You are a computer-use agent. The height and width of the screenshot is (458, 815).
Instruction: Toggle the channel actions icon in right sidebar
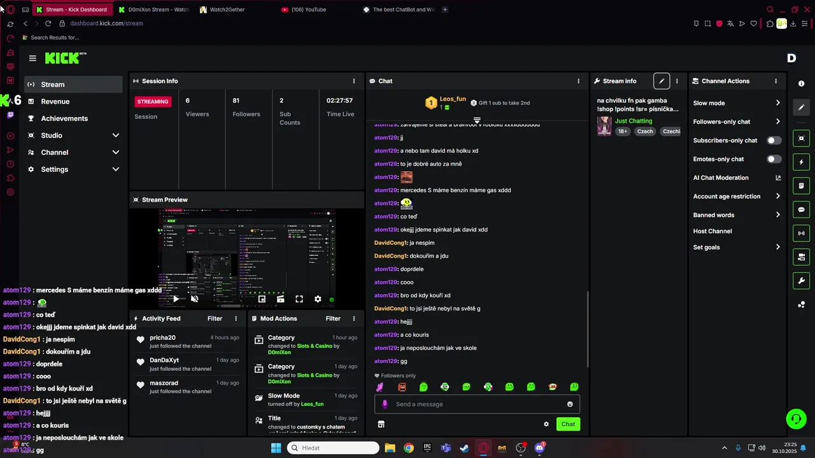801,257
